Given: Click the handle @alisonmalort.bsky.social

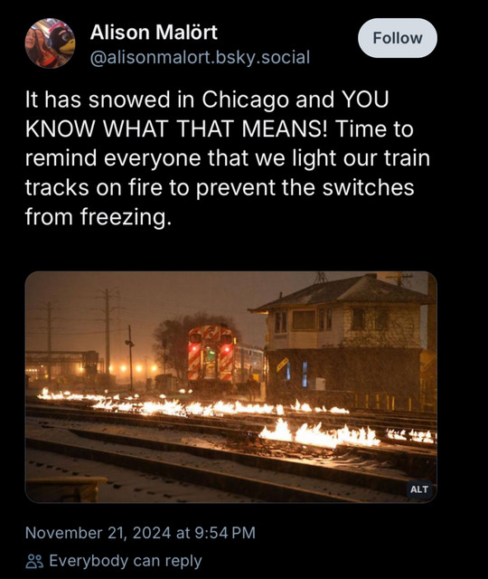Looking at the screenshot, I should [x=200, y=58].
